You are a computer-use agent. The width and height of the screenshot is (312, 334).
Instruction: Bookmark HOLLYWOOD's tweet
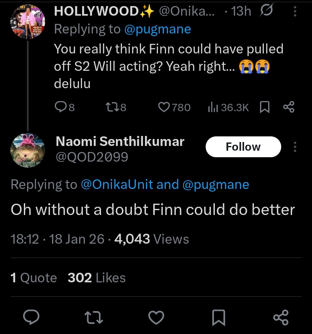click(264, 107)
